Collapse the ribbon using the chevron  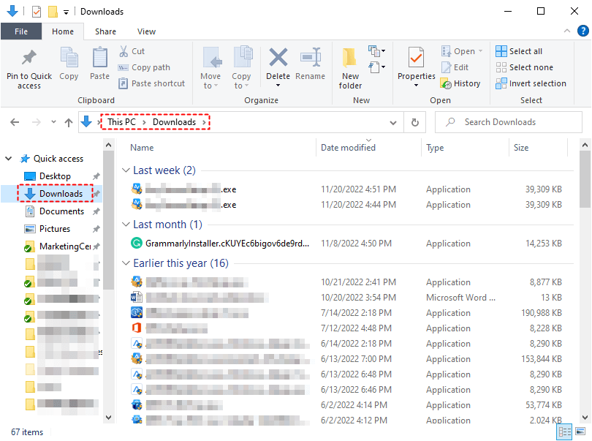[x=567, y=31]
